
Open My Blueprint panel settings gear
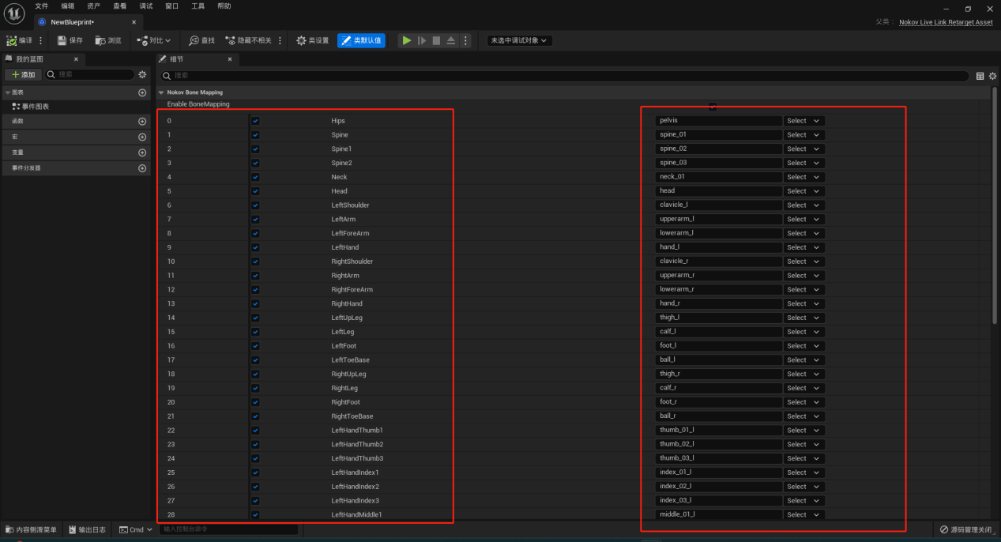(x=142, y=74)
